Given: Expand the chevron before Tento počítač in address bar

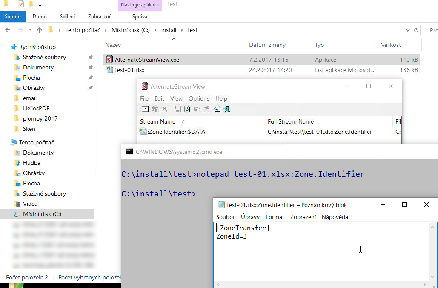Looking at the screenshot, I should [x=60, y=30].
